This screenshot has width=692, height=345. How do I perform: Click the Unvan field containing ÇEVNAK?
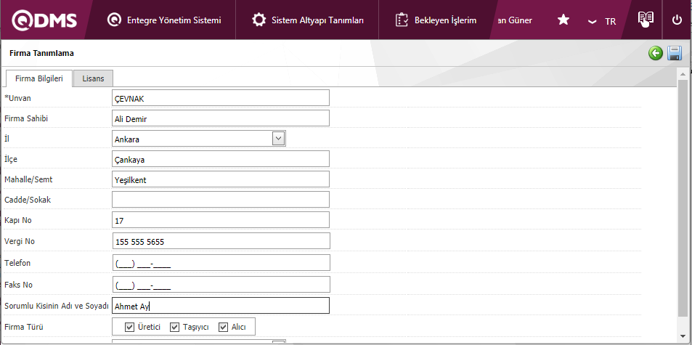pyautogui.click(x=221, y=98)
